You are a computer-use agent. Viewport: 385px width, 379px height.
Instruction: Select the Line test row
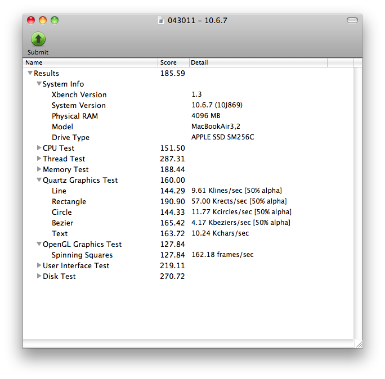(x=188, y=191)
